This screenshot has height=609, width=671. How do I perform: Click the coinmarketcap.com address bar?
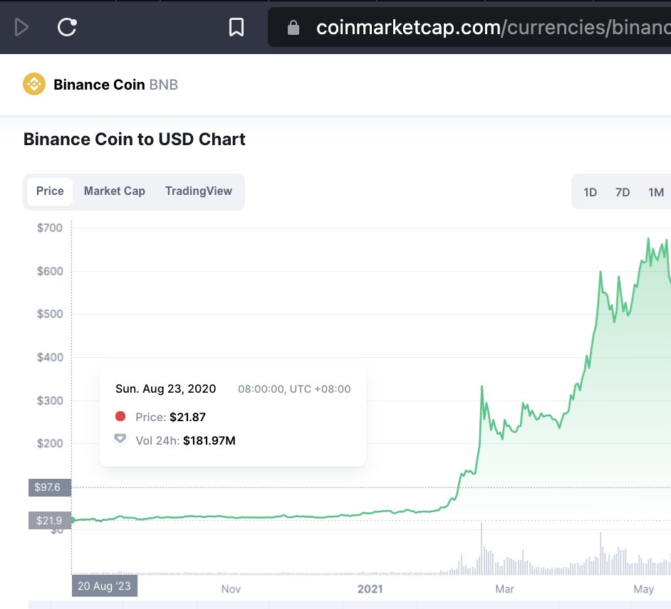pos(469,27)
